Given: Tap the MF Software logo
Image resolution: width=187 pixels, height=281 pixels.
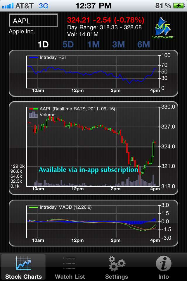Looking at the screenshot, I should 162,28.
